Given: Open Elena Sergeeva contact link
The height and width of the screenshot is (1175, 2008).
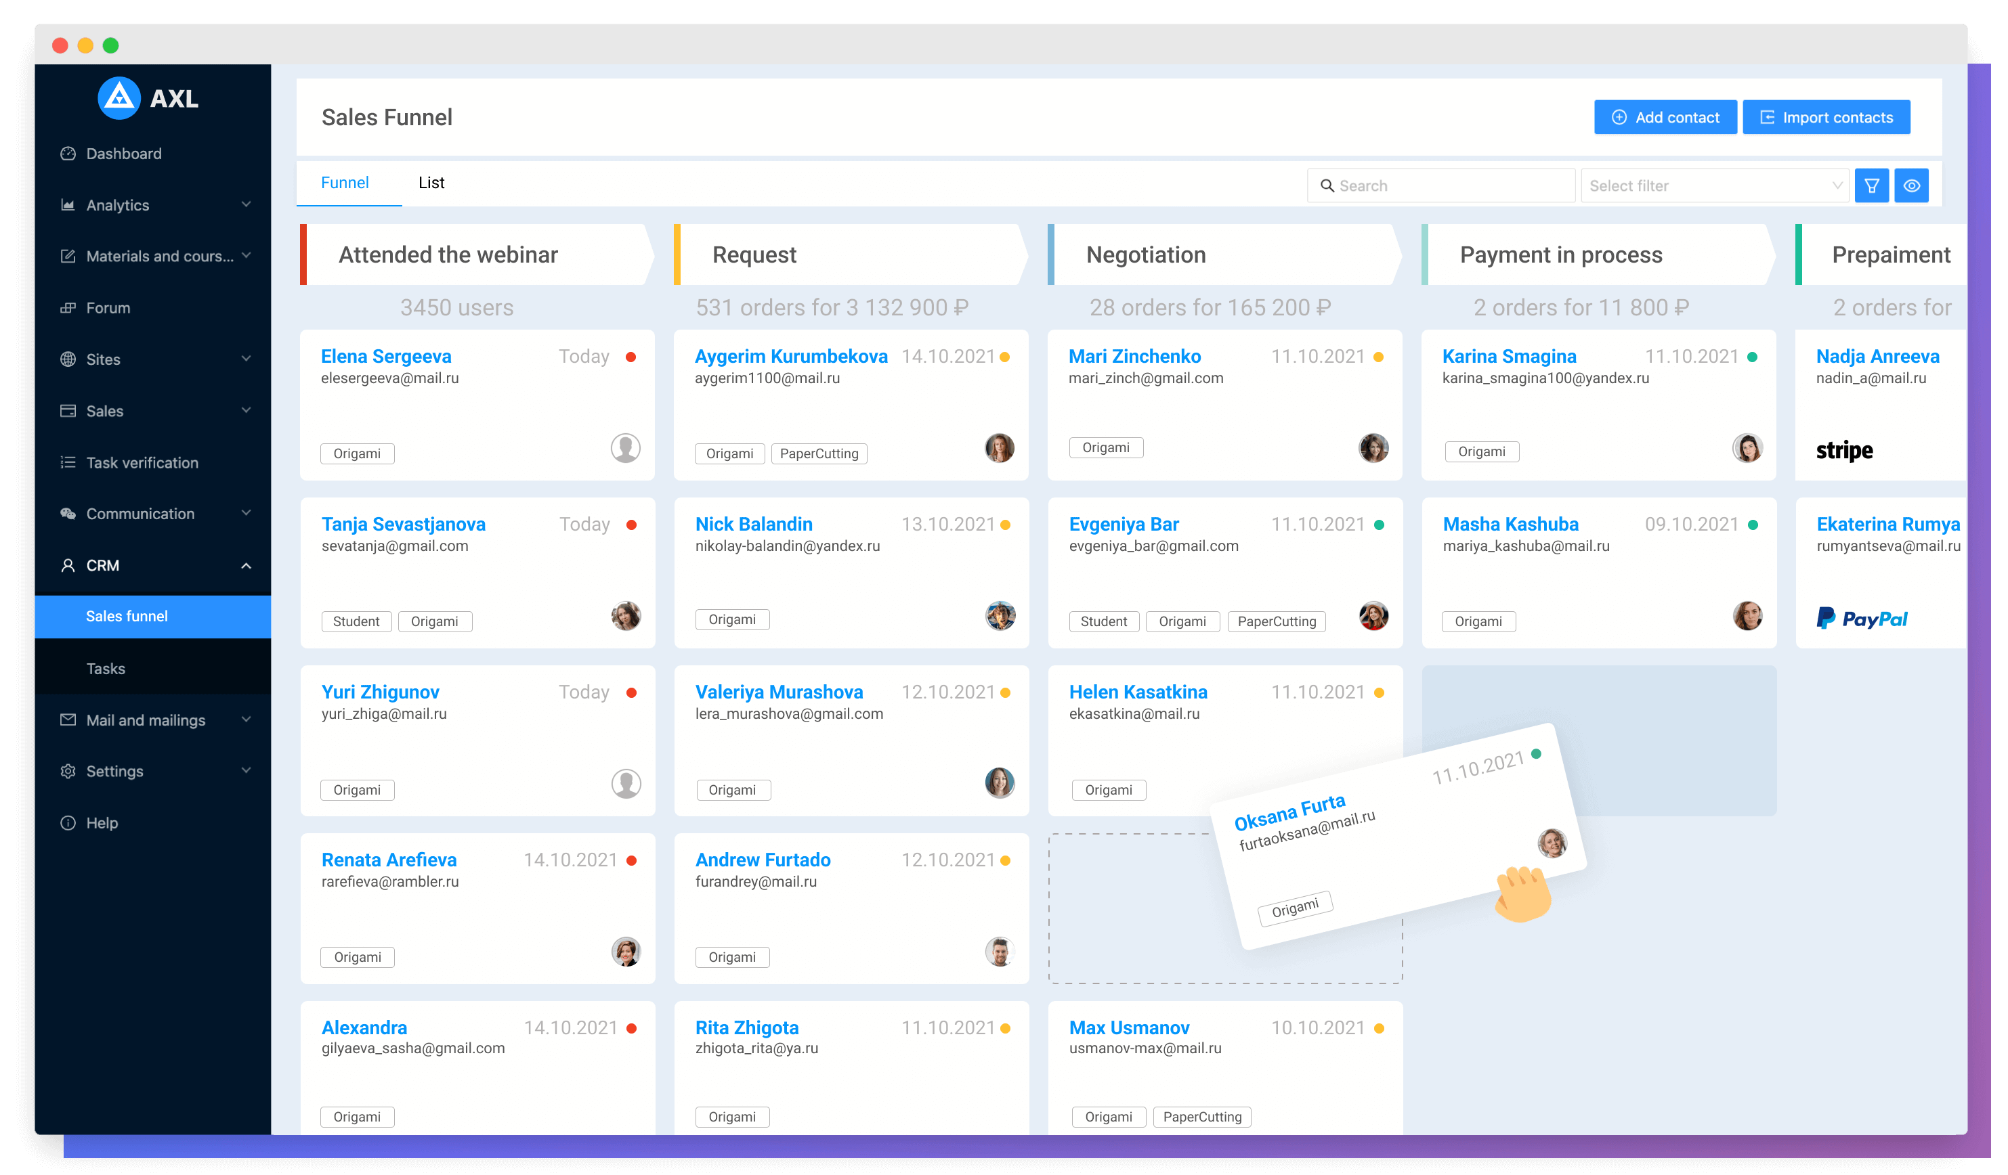Looking at the screenshot, I should click(387, 357).
